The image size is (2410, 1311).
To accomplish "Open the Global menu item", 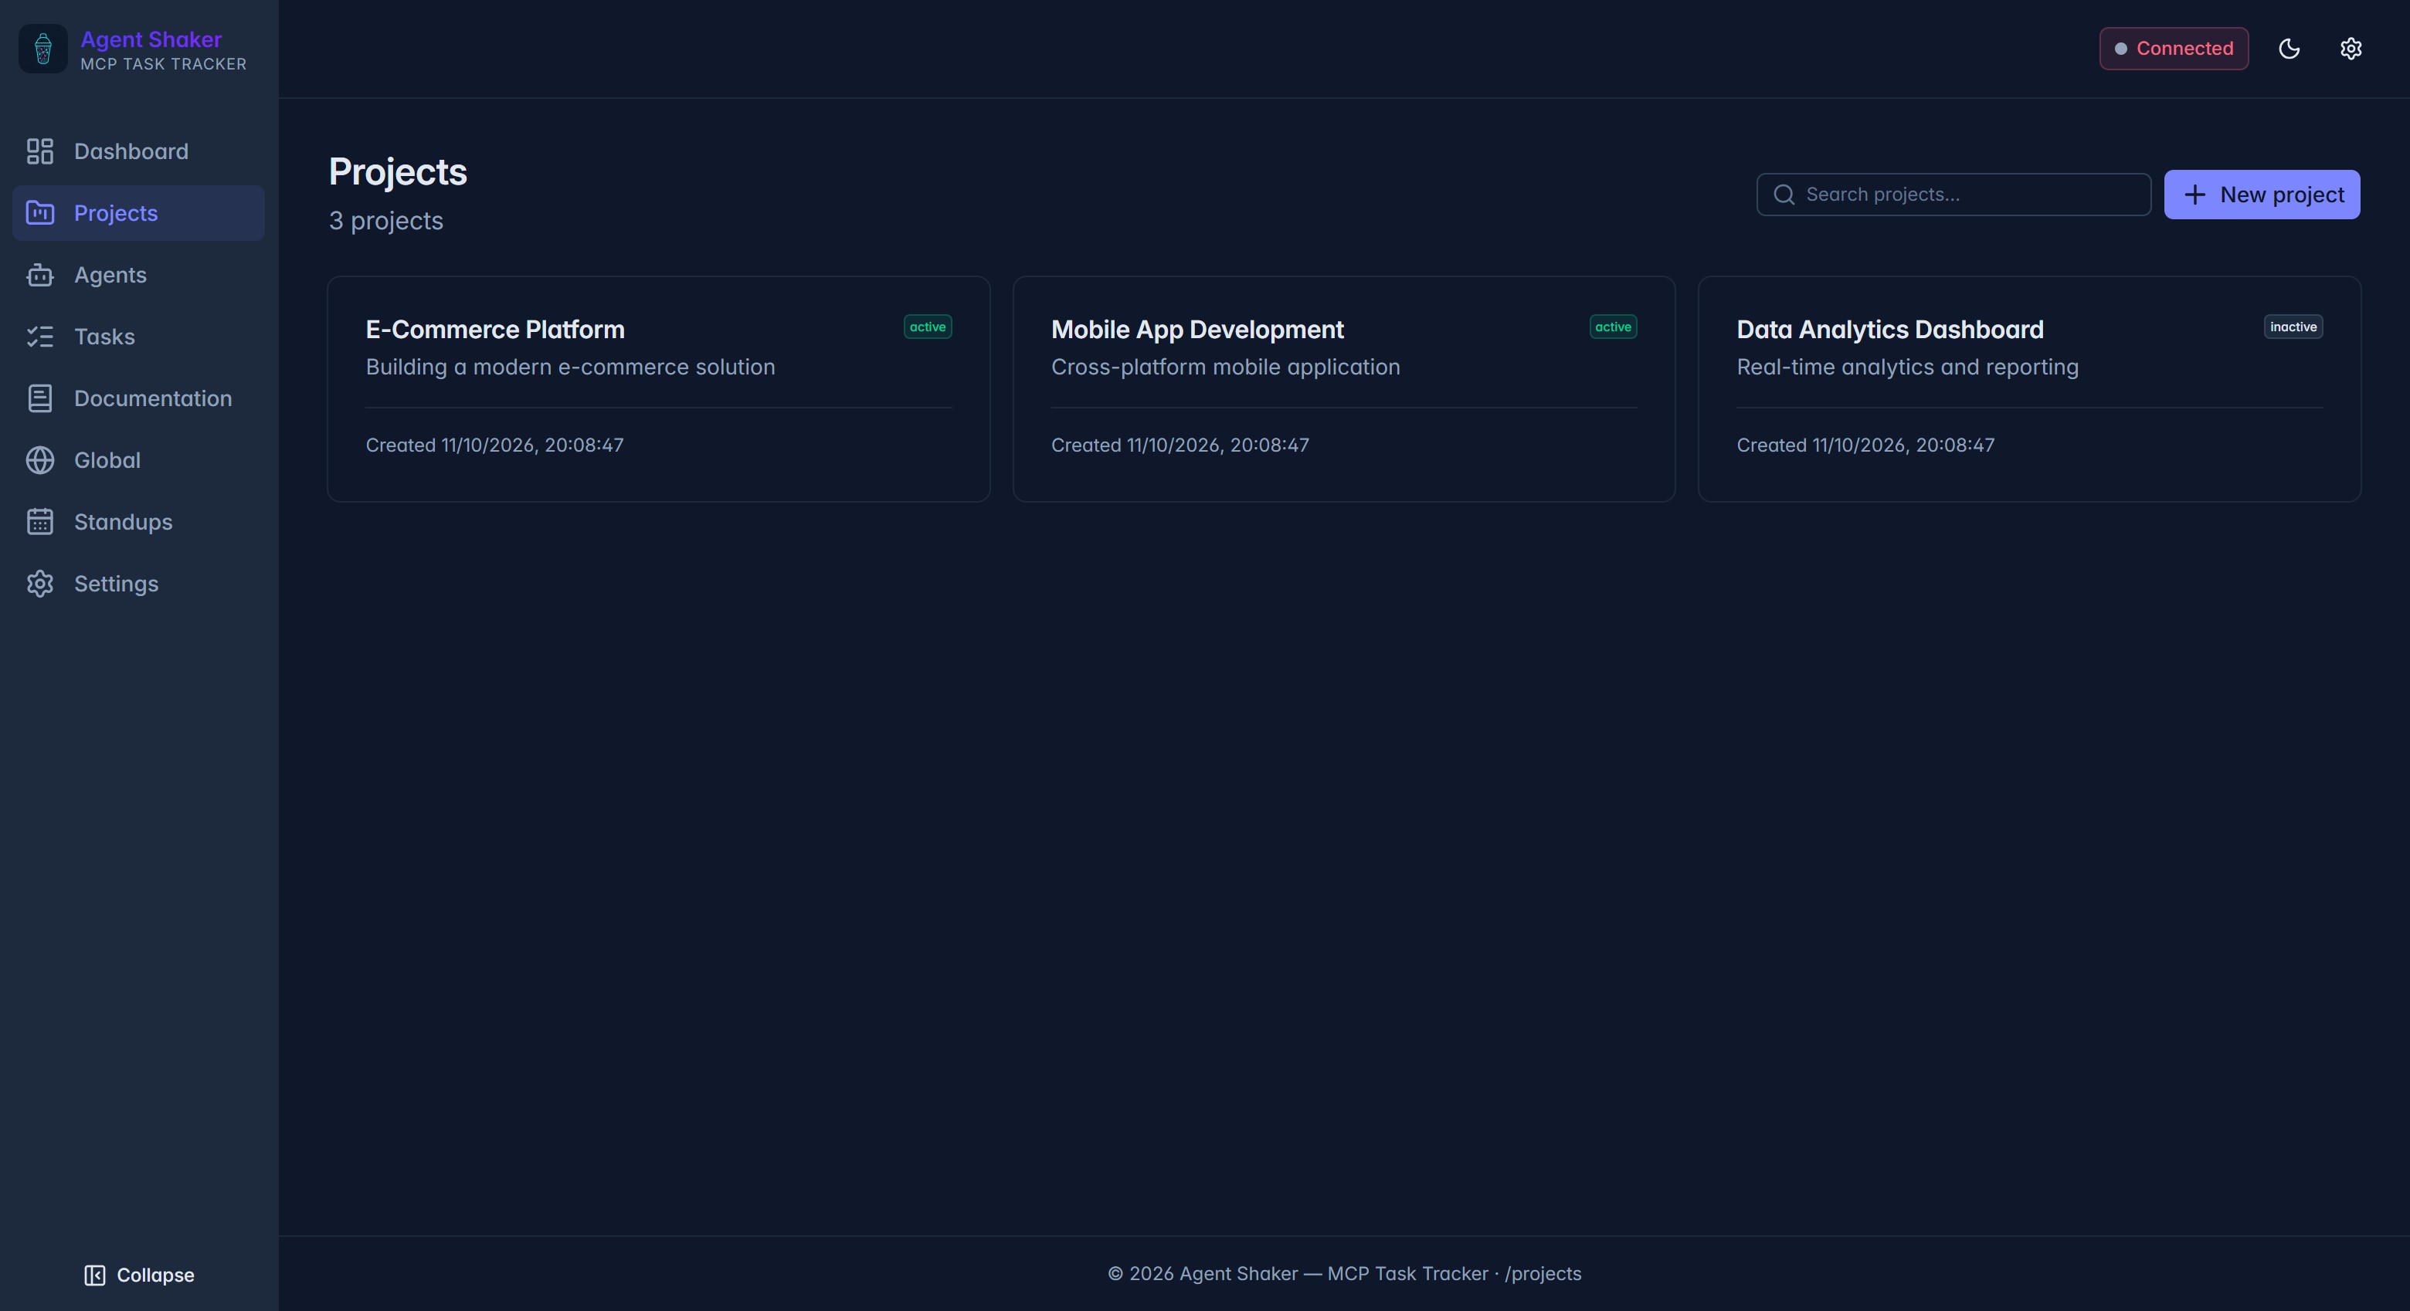I will (138, 460).
